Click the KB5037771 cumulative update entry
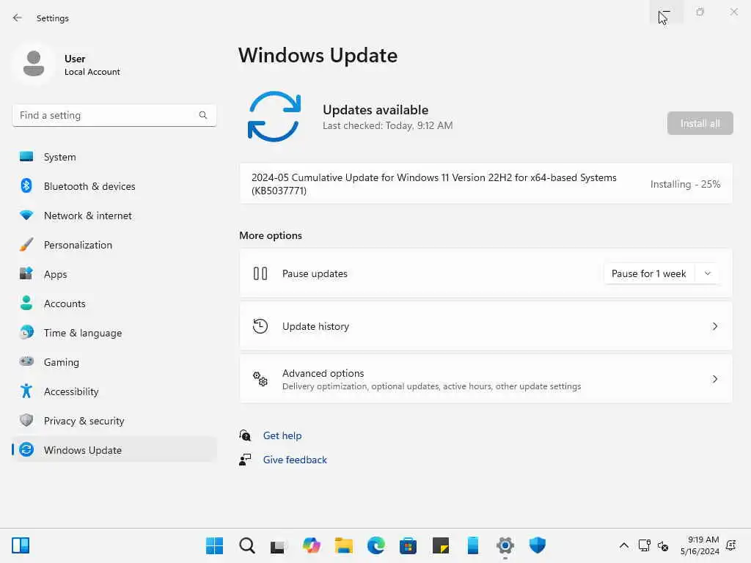 coord(486,184)
